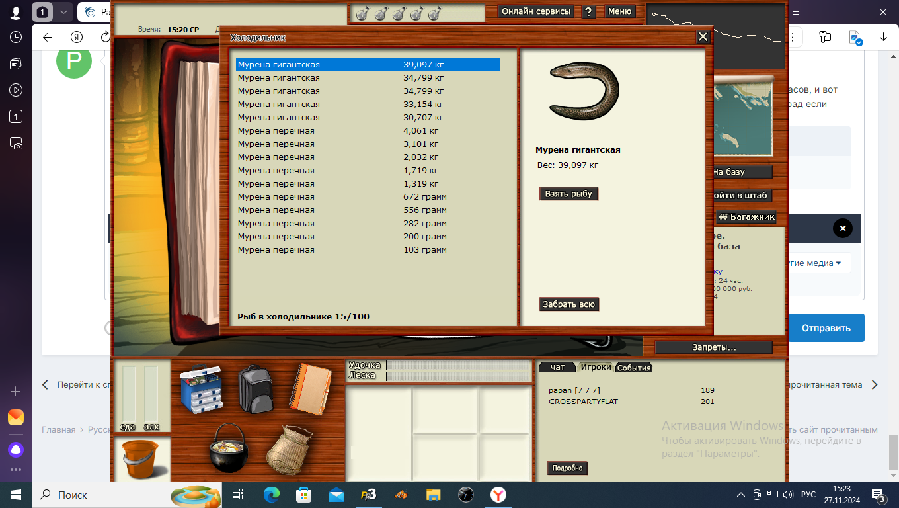Open the Windows Start menu

pyautogui.click(x=16, y=495)
